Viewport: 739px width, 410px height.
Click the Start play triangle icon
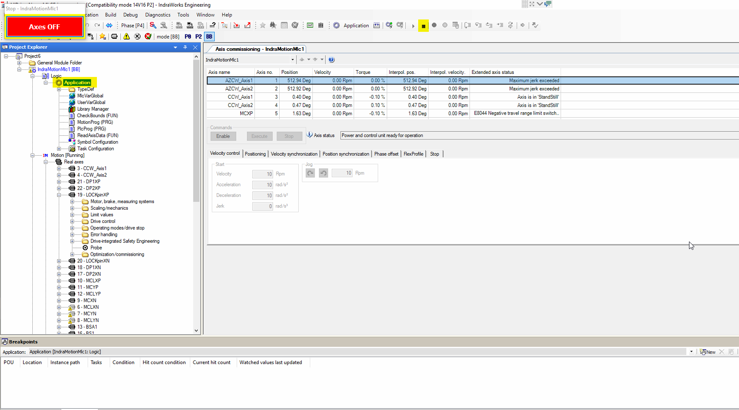tap(413, 26)
